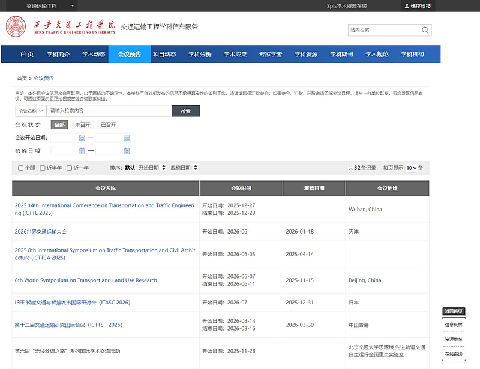Click the 纬度科技 user account icon

(x=405, y=6)
